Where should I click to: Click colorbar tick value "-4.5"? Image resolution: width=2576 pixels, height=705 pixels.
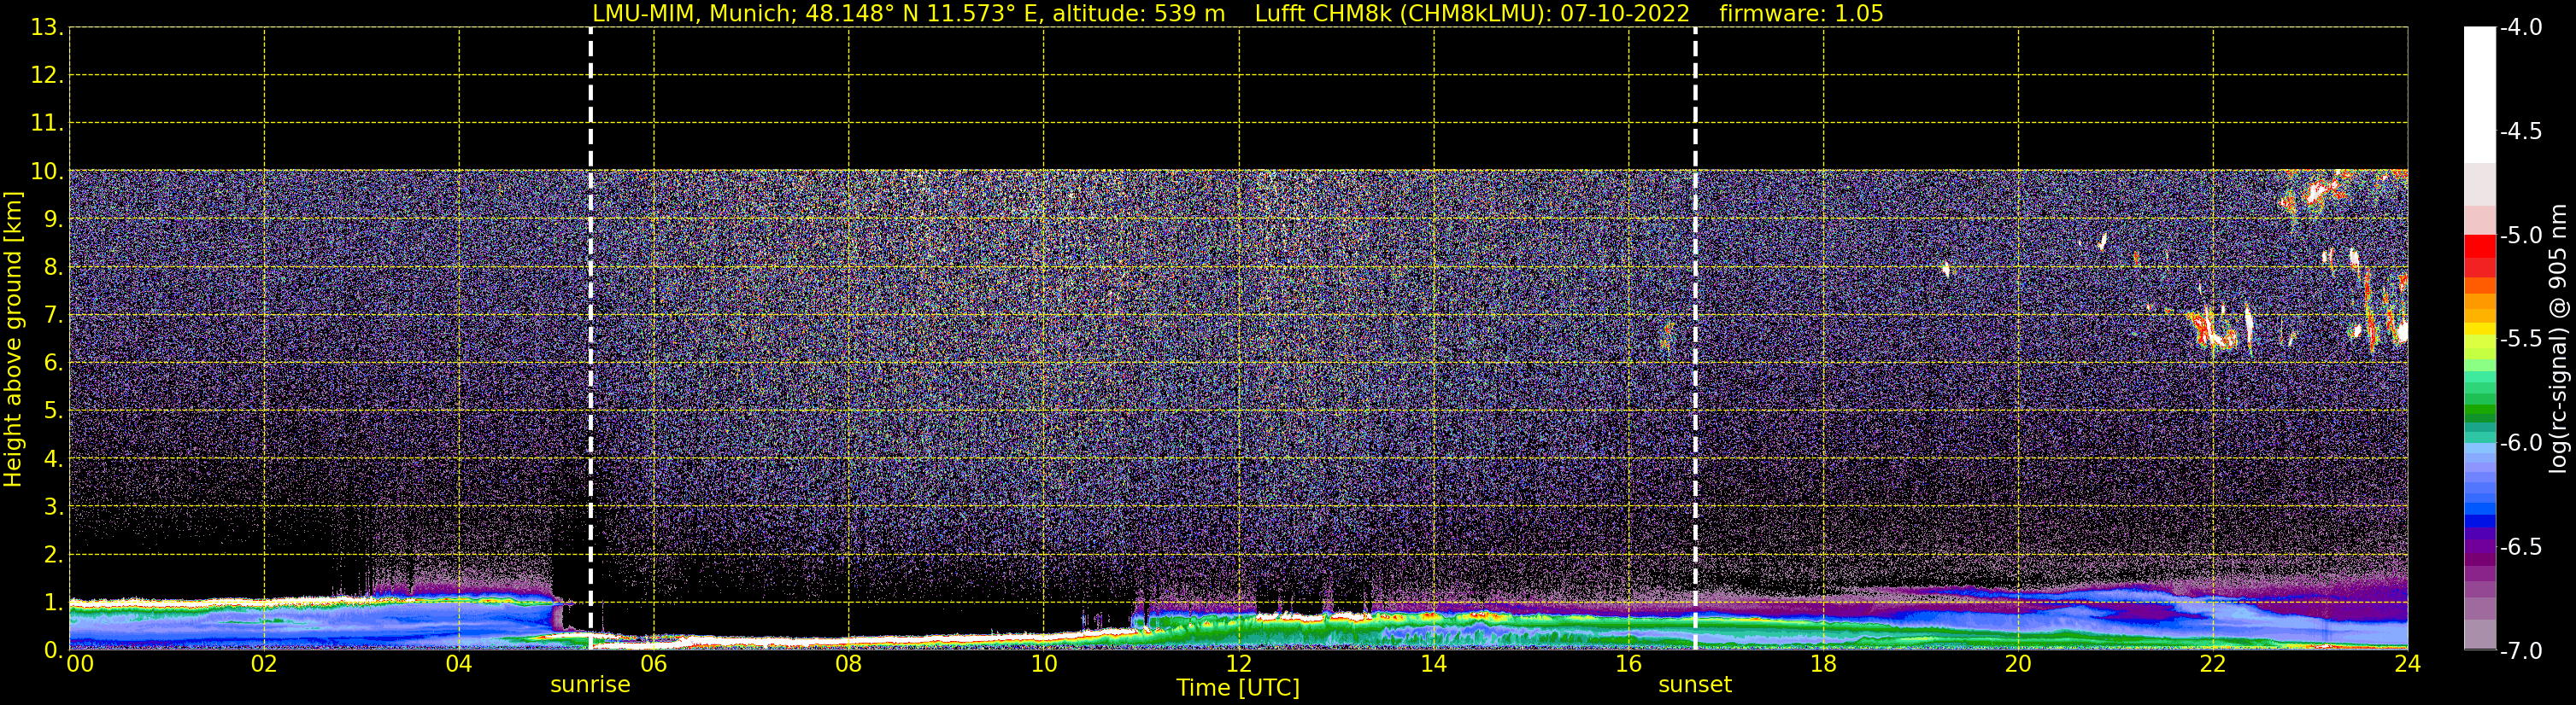click(2521, 131)
